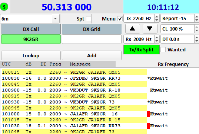199x134 pixels.
Task: Click *Kuwait label on the 100830 row
Action: coord(157,78)
